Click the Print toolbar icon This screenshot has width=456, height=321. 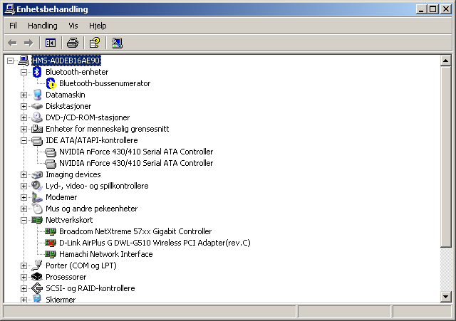[73, 43]
